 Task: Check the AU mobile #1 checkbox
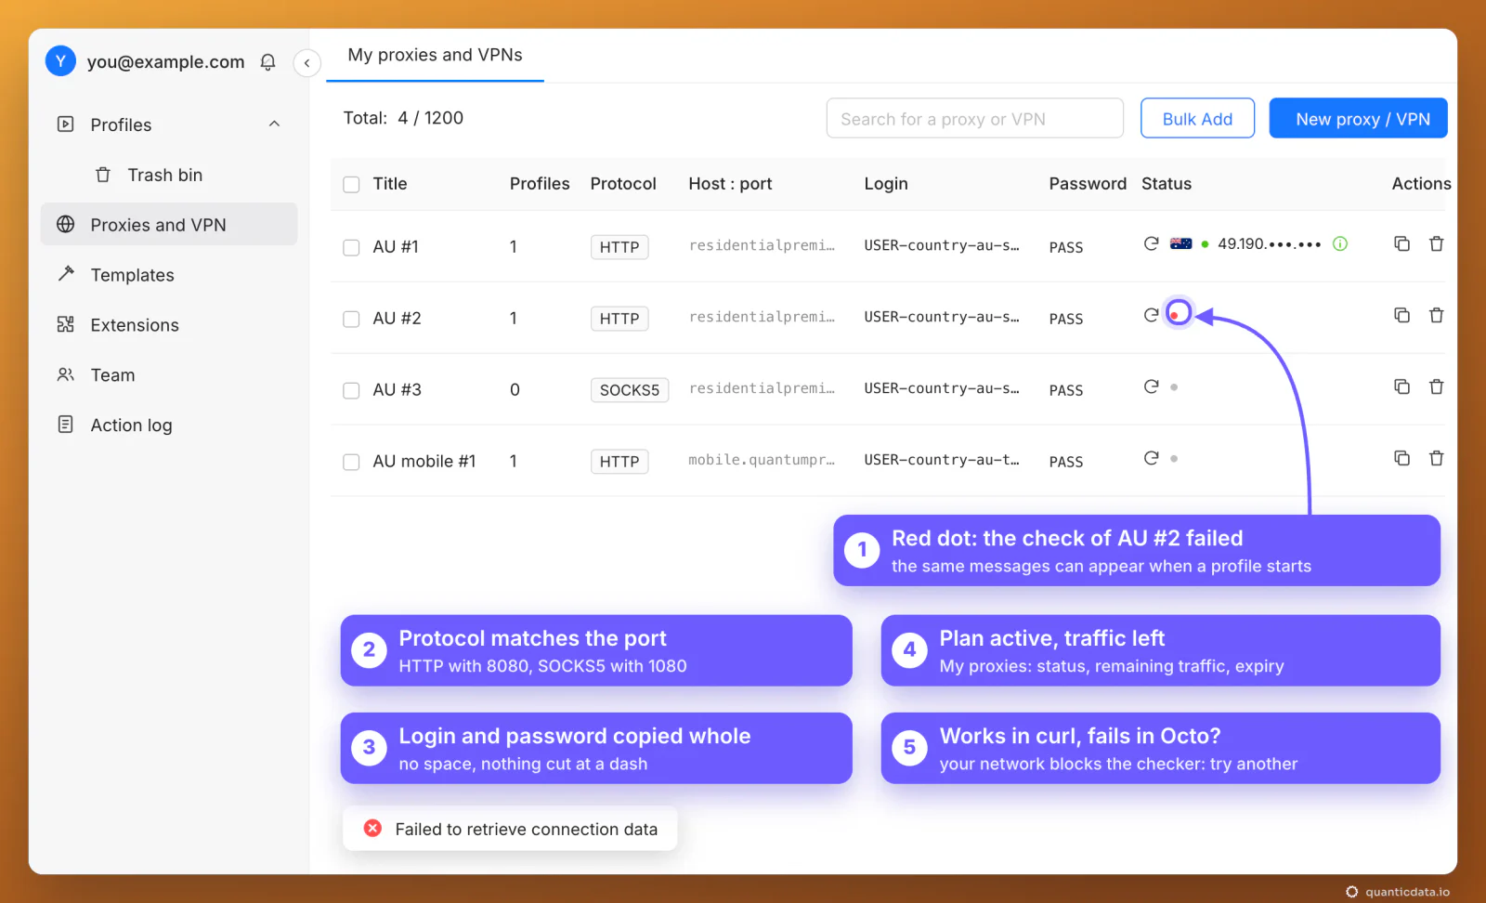click(x=351, y=462)
